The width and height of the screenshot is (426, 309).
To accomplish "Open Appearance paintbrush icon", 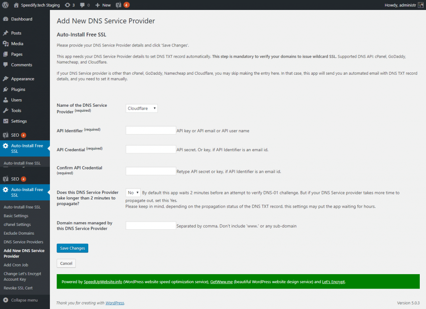I will tap(5, 78).
